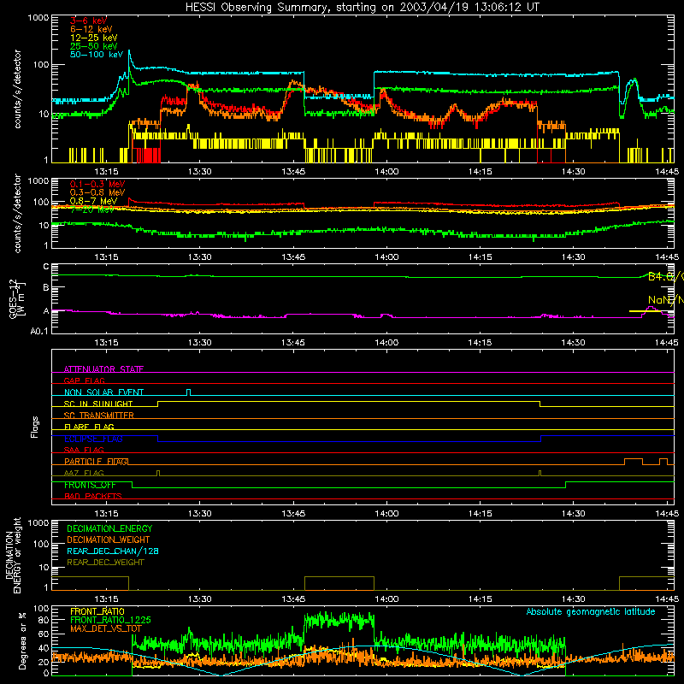Click the DECIMATION ENERGY or weight axis title
The width and height of the screenshot is (684, 684).
click(x=13, y=555)
